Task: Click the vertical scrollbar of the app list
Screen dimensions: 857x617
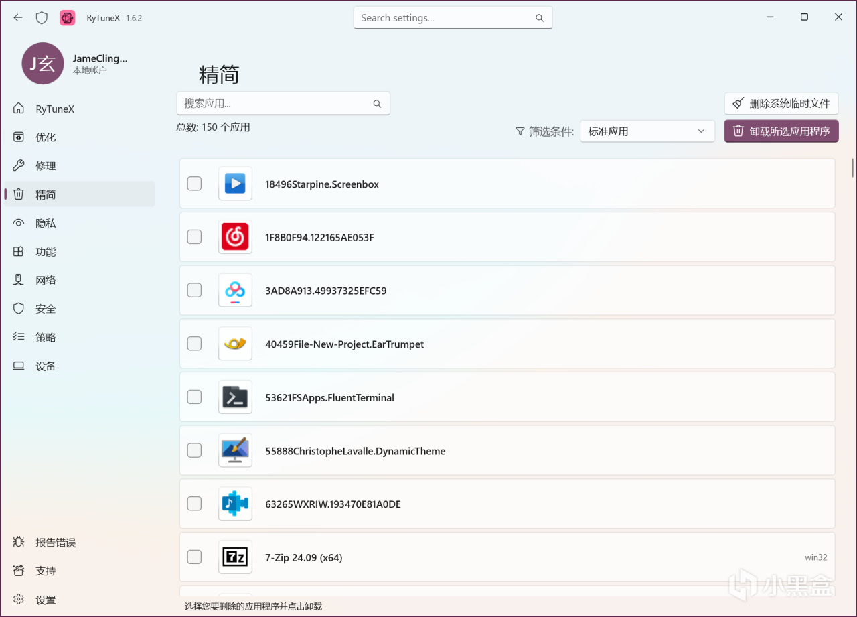Action: (x=852, y=167)
